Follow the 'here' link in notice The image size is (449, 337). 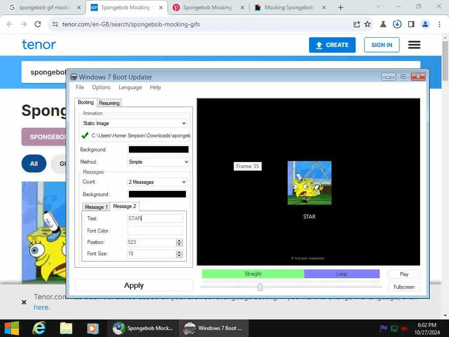[x=42, y=308]
